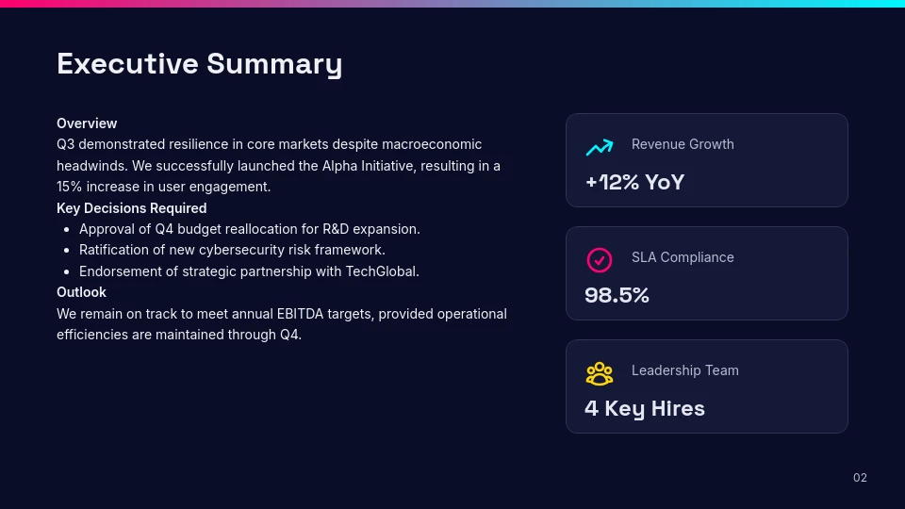Image resolution: width=905 pixels, height=509 pixels.
Task: Select the TechGlobal partnership bullet
Action: coord(249,271)
